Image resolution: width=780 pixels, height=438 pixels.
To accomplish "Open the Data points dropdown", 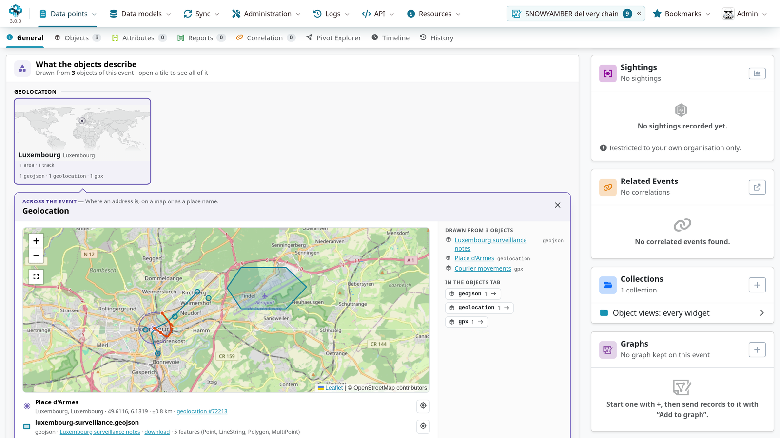I will tap(68, 14).
